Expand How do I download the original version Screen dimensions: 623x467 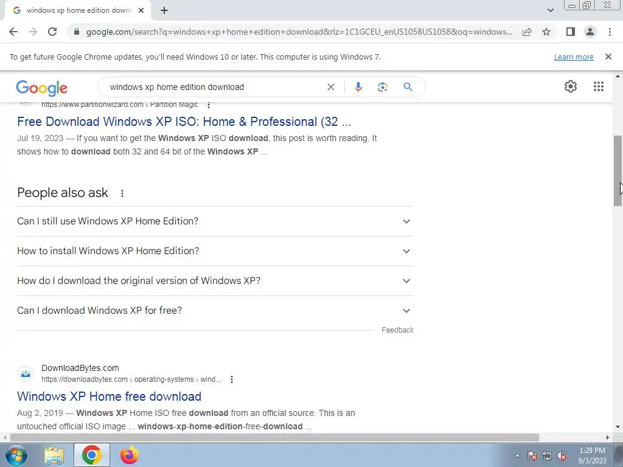(215, 281)
